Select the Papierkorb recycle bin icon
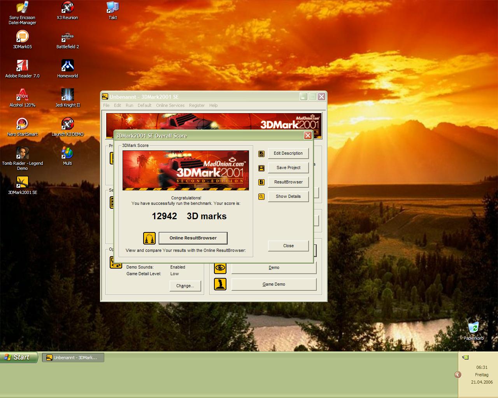The height and width of the screenshot is (398, 498). coord(473,330)
